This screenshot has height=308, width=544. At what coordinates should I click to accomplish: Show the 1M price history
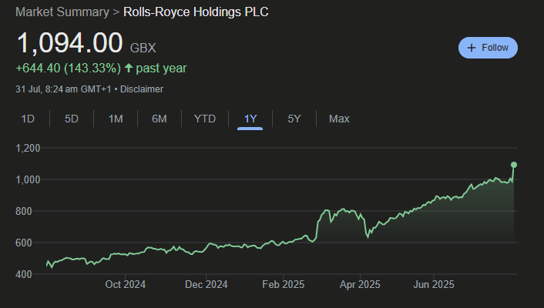tap(116, 119)
